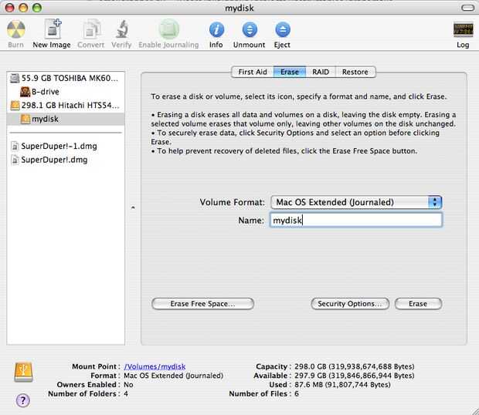Viewport: 479px width, 415px height.
Task: Click the Owners Enabled 'No' value
Action: [128, 385]
